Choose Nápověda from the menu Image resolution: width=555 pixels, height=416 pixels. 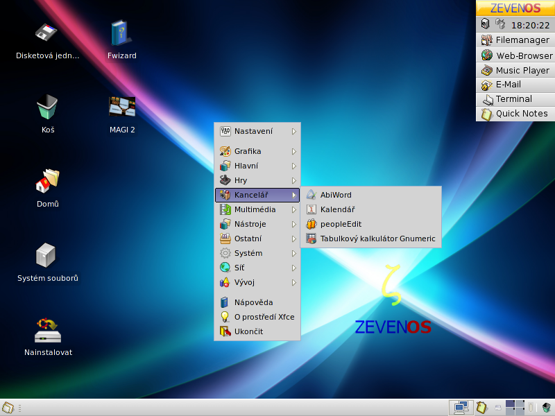tap(257, 302)
